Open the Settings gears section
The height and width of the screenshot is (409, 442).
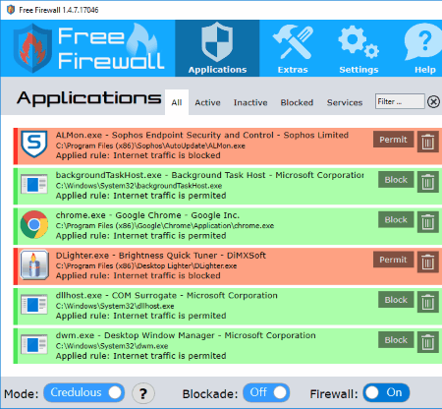pos(359,48)
